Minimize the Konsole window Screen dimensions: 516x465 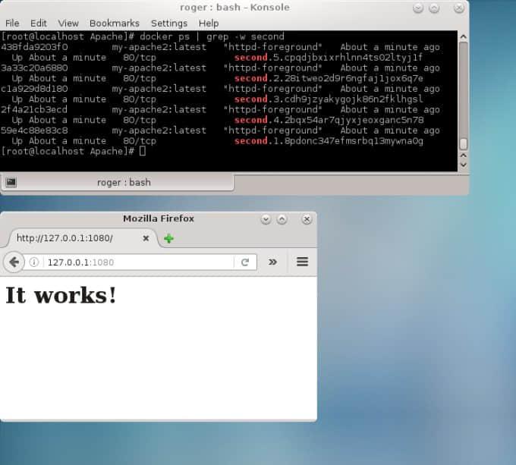pyautogui.click(x=418, y=8)
